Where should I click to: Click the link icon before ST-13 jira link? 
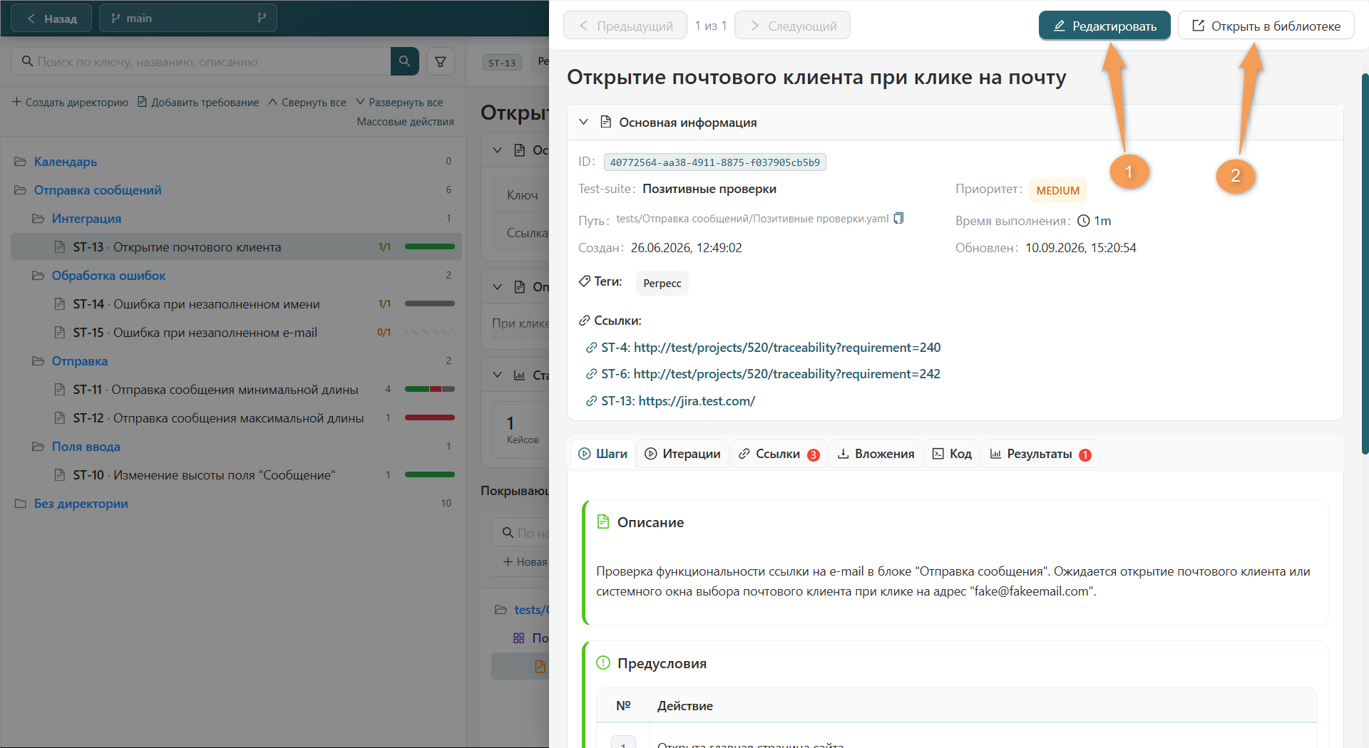click(591, 401)
